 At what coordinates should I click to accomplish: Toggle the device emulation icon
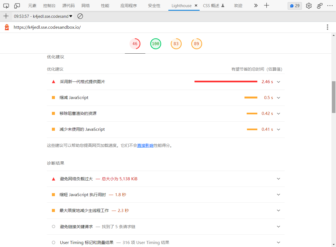17,5
